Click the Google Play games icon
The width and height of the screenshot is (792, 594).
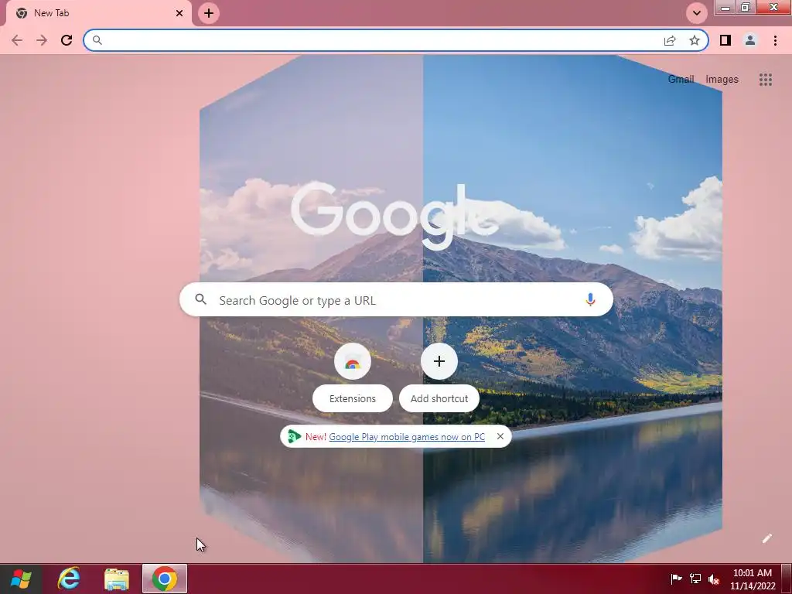pyautogui.click(x=294, y=436)
